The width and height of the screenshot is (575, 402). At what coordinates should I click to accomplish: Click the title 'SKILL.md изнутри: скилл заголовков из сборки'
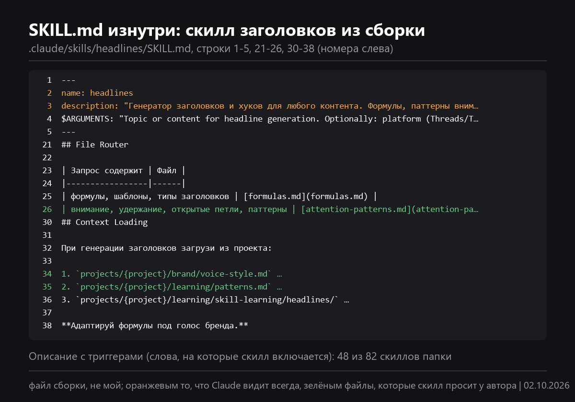pos(227,30)
